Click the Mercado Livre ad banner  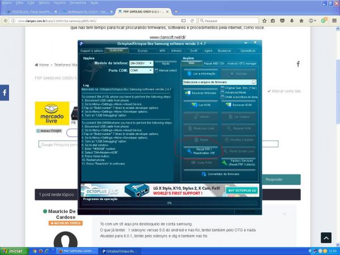click(52, 113)
